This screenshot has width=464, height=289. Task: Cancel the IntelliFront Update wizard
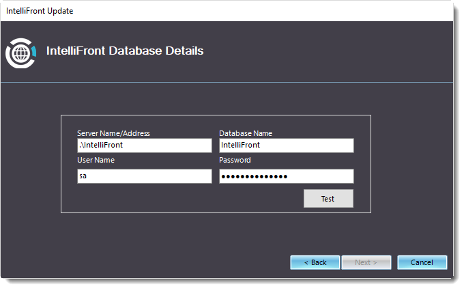point(422,262)
